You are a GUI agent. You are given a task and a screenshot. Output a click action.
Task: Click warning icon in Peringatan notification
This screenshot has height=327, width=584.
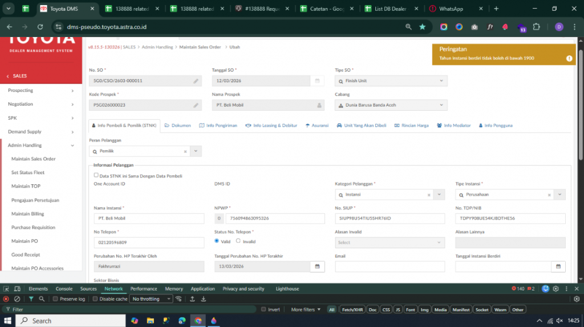click(x=569, y=58)
